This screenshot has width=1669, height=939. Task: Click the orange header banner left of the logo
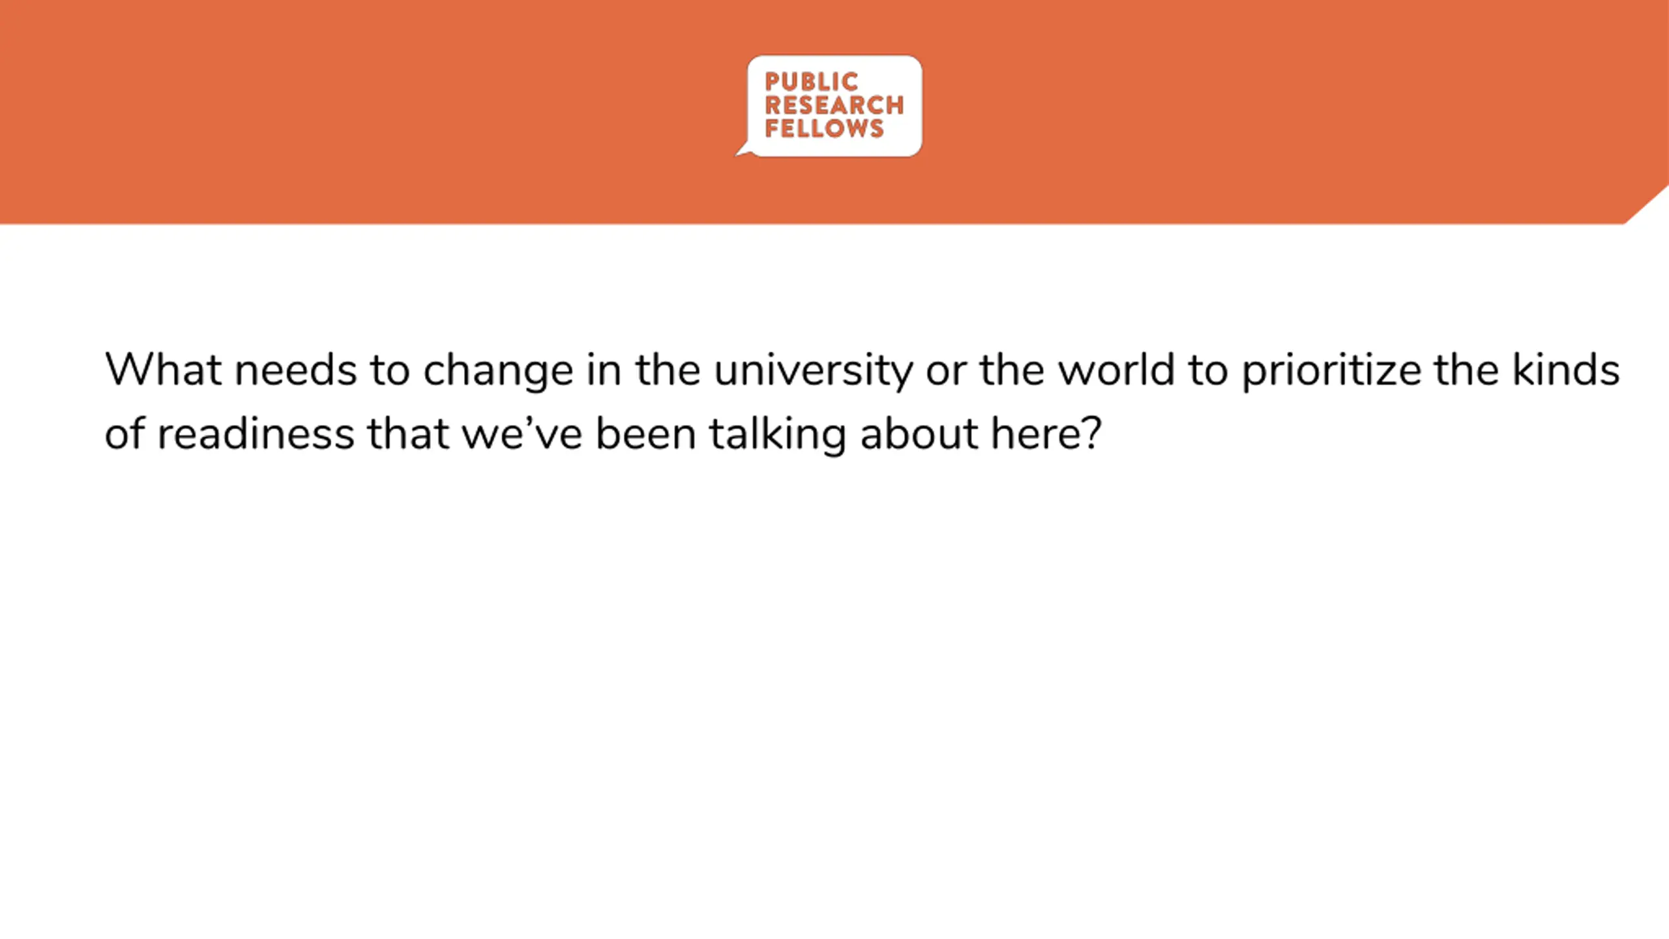coord(365,111)
